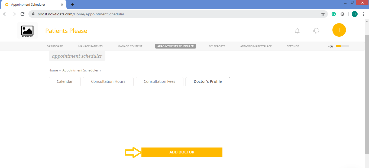Open the My Reports section
Screen dimensions: 369x168
pos(217,46)
